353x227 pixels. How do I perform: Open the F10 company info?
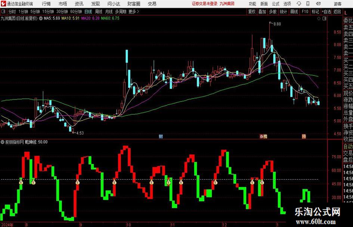click(x=305, y=12)
